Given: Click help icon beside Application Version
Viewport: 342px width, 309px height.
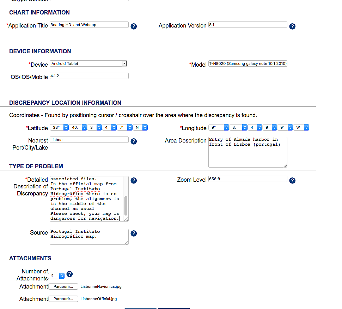Looking at the screenshot, I should [292, 26].
